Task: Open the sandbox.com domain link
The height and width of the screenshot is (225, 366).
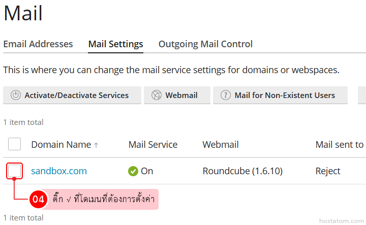Action: tap(59, 171)
